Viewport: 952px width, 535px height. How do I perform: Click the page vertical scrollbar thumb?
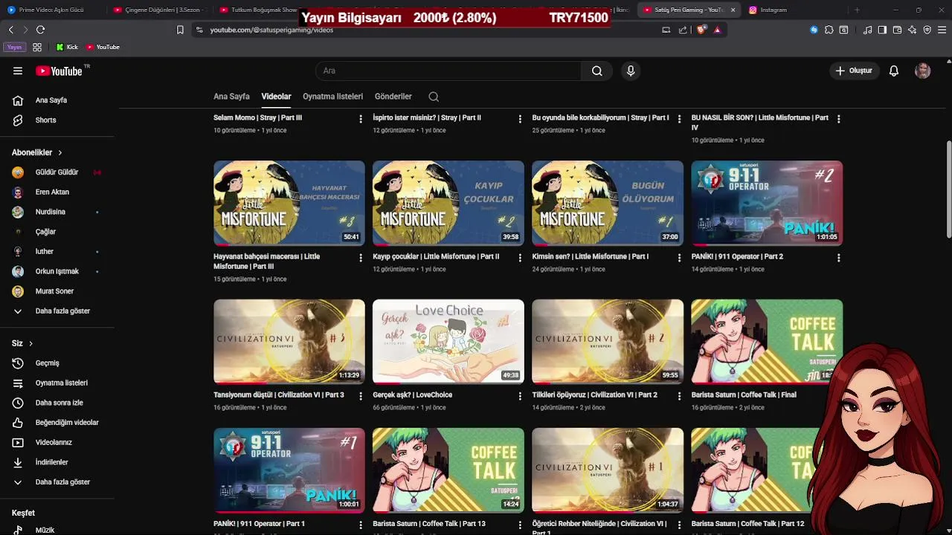[x=948, y=189]
